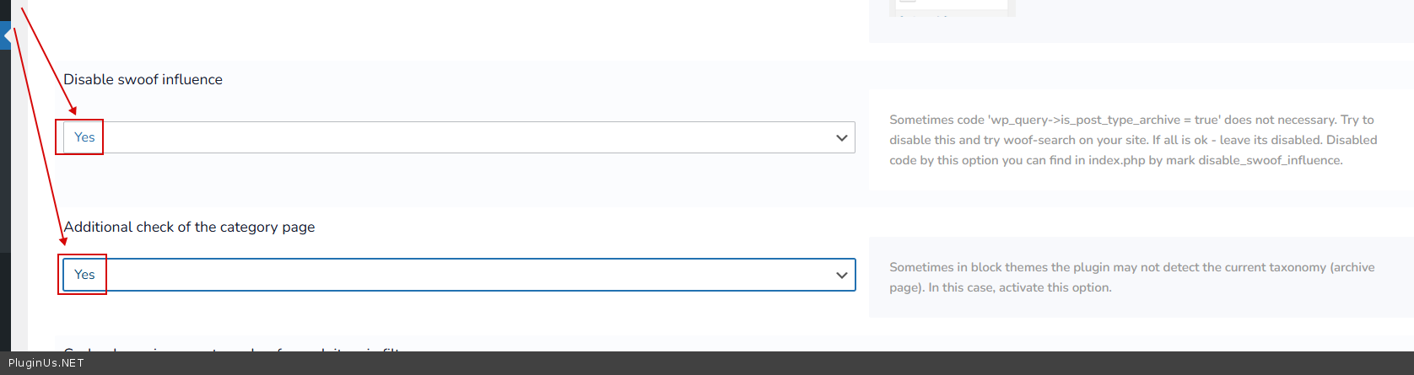Click the block themes taxonomy description text
Viewport: 1414px width, 375px height.
(1131, 268)
